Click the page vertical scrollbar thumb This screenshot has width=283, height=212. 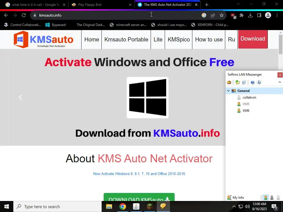click(x=281, y=44)
